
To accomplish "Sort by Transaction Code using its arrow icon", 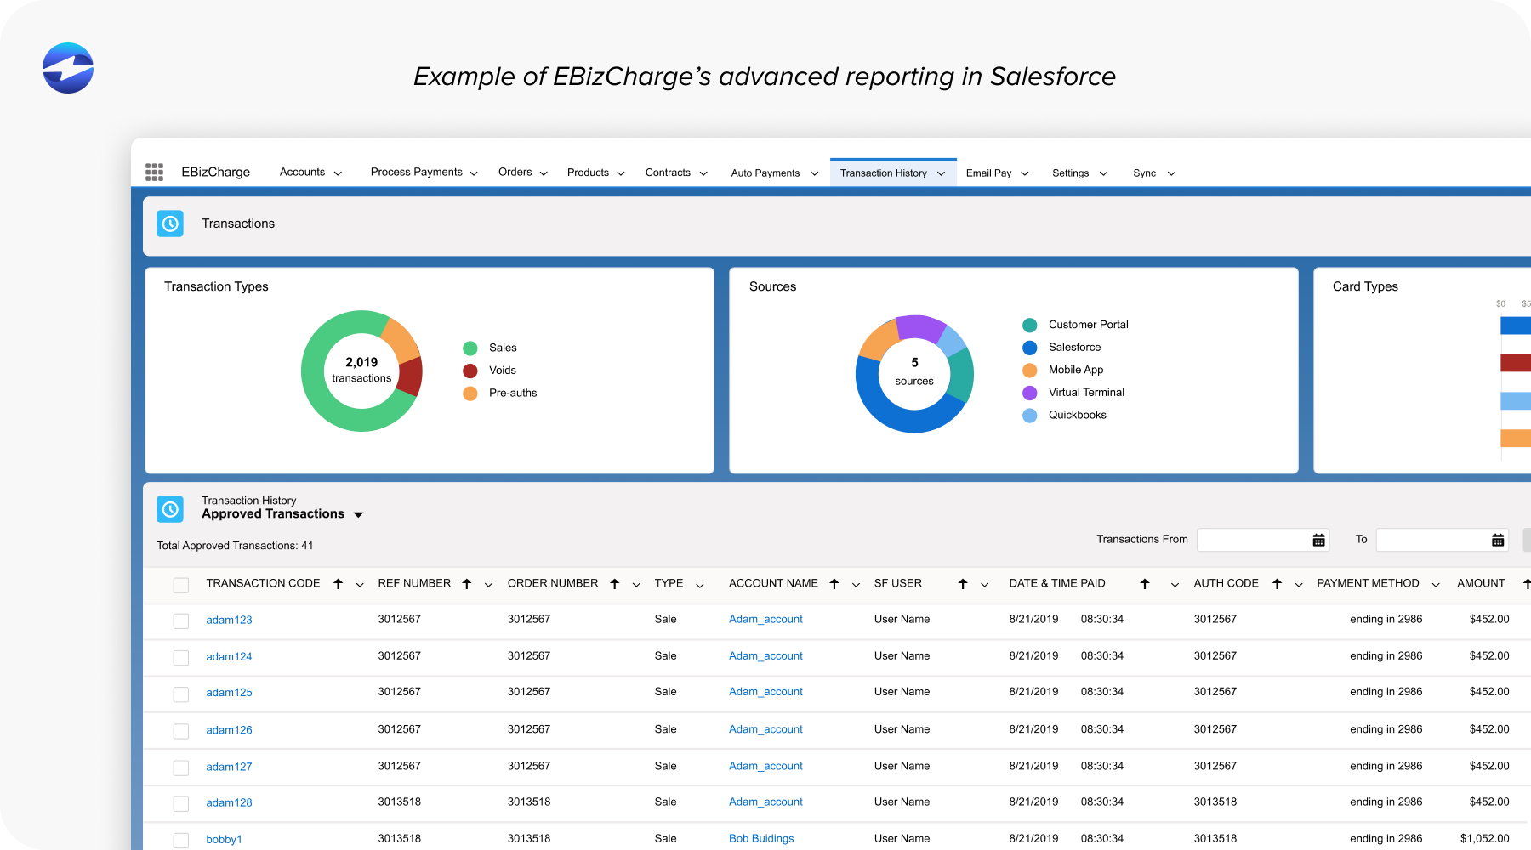I will point(338,583).
